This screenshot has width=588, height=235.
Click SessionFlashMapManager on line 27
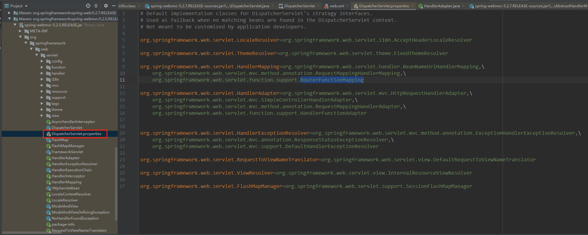point(439,186)
